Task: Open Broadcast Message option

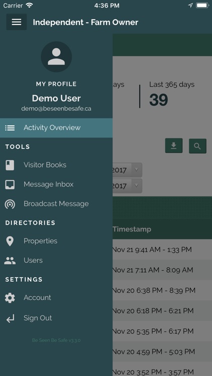Action: [x=56, y=204]
